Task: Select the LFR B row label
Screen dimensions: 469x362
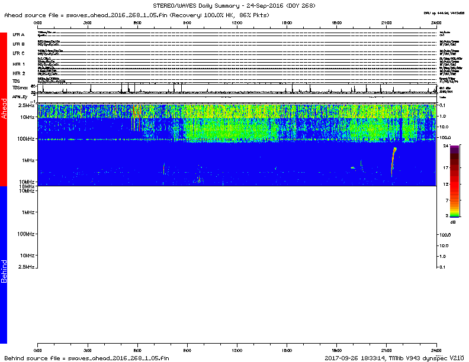Action: pyautogui.click(x=19, y=44)
